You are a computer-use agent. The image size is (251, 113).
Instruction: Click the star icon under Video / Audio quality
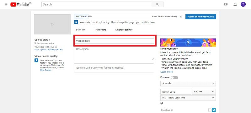click(36, 60)
